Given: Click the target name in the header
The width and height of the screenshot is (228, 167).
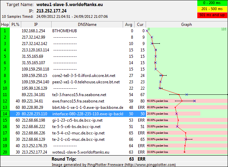Looking at the screenshot, I should pyautogui.click(x=69, y=4).
